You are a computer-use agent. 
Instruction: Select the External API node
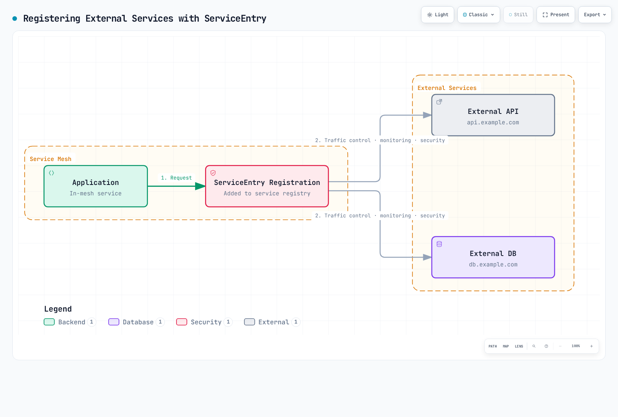(493, 115)
